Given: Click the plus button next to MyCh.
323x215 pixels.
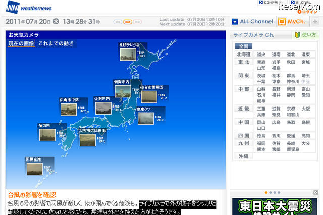Looking at the screenshot, I should pos(315,21).
